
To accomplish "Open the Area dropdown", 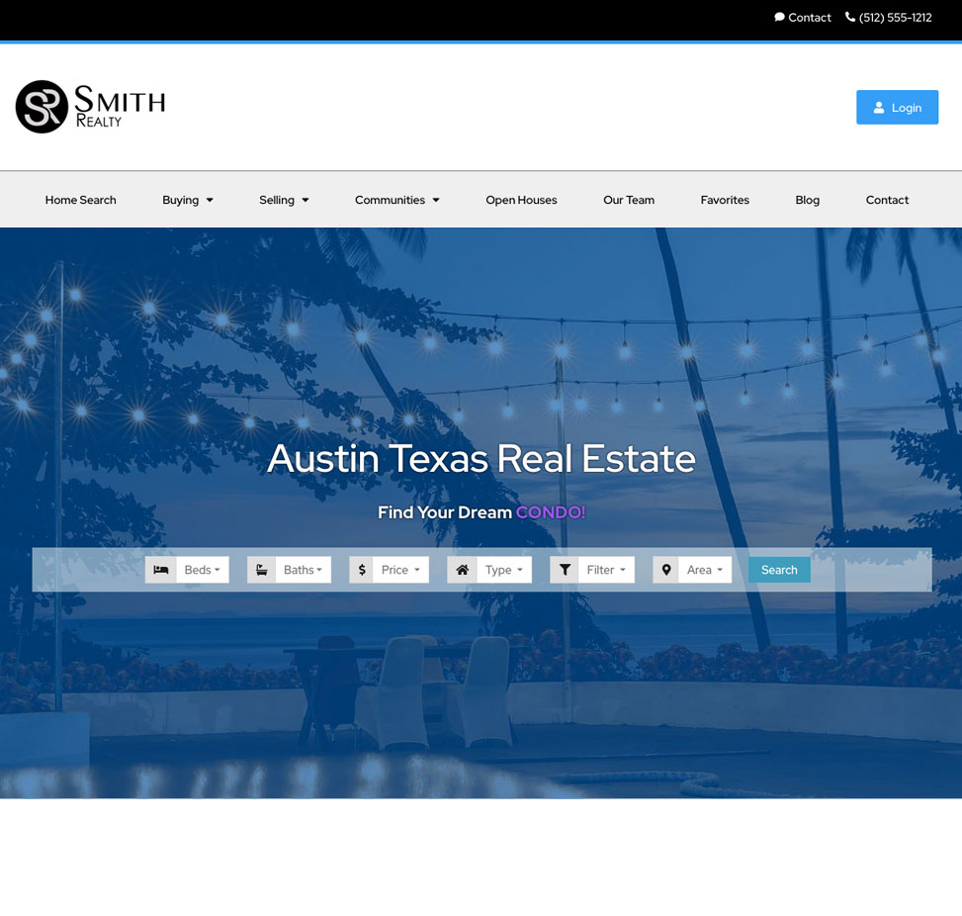I will pos(705,569).
